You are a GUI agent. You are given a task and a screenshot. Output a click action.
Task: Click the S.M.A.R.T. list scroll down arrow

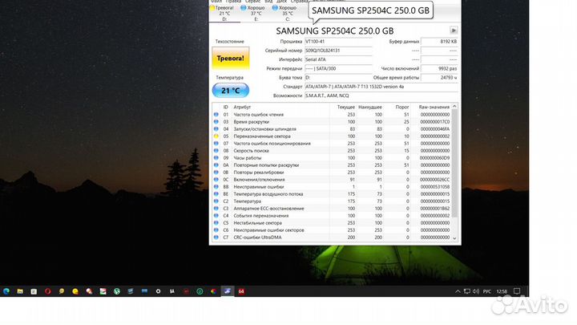(454, 238)
